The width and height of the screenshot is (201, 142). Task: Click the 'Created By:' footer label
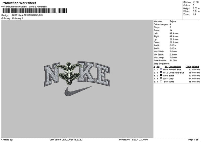coord(7,140)
